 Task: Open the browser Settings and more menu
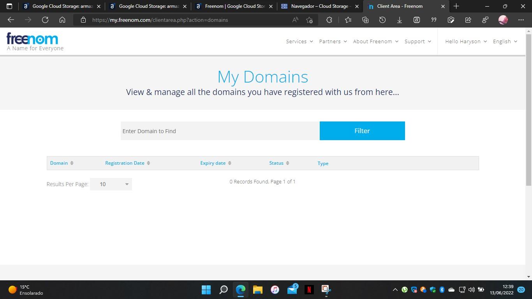[521, 20]
